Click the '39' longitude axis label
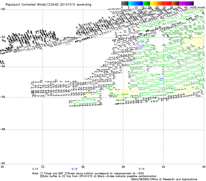Screen dimensions: 206x181 [123, 167]
